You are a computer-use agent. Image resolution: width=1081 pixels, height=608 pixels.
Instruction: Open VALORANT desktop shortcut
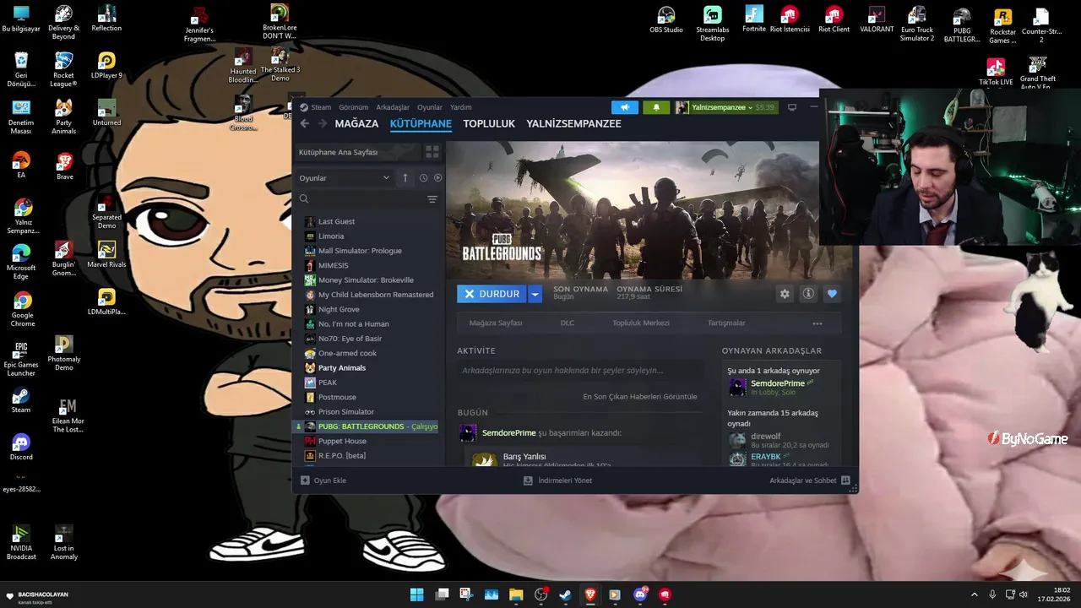[877, 19]
